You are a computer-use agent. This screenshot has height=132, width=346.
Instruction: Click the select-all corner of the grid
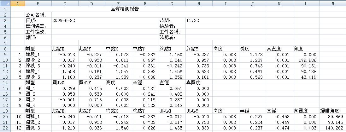tap(5, 3)
